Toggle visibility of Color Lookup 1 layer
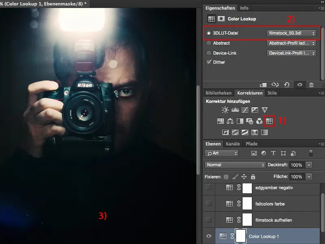 (x=208, y=236)
